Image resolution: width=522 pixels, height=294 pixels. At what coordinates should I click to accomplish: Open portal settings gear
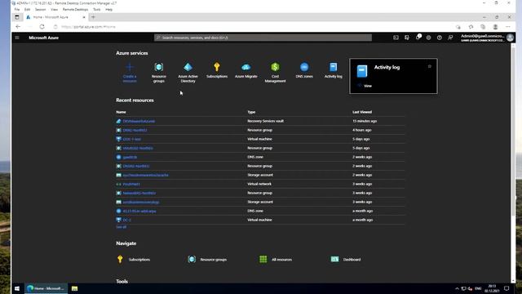point(428,38)
